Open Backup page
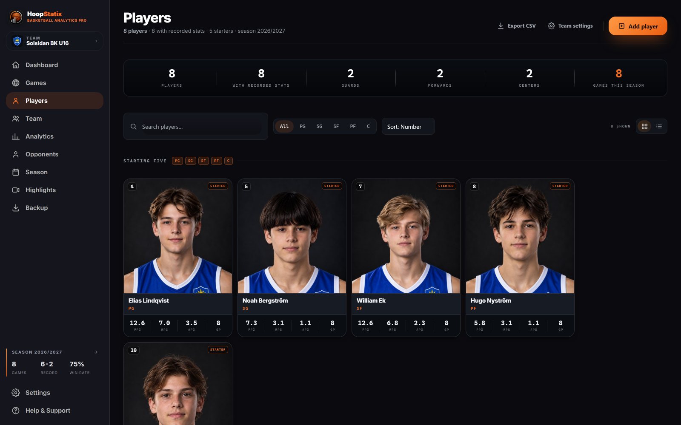The height and width of the screenshot is (425, 681). click(54, 208)
